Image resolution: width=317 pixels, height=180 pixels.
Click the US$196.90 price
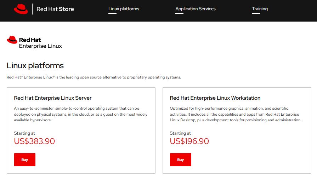[189, 141]
